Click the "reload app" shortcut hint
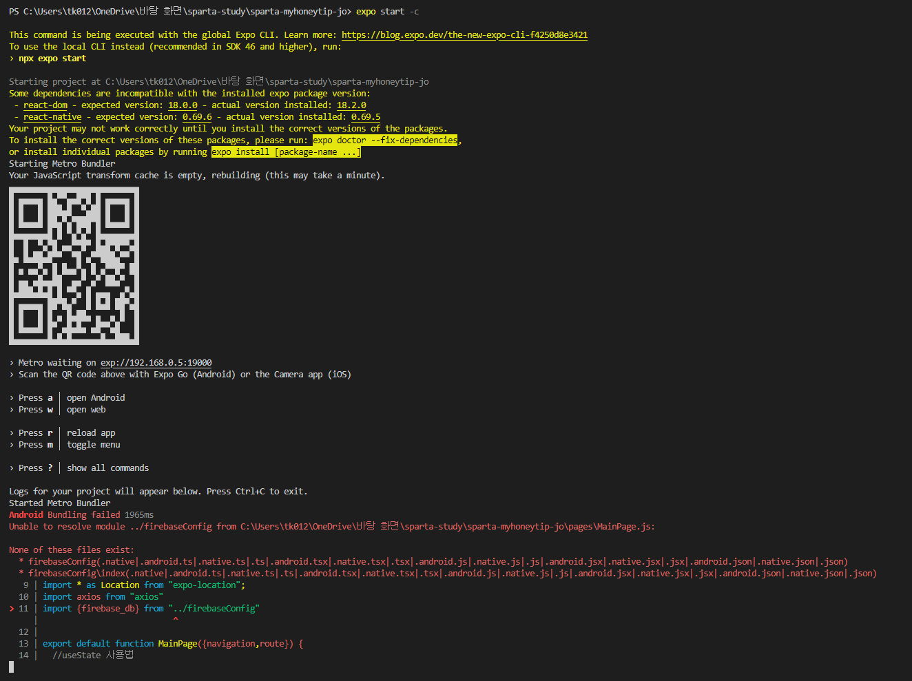912x681 pixels. (x=91, y=433)
